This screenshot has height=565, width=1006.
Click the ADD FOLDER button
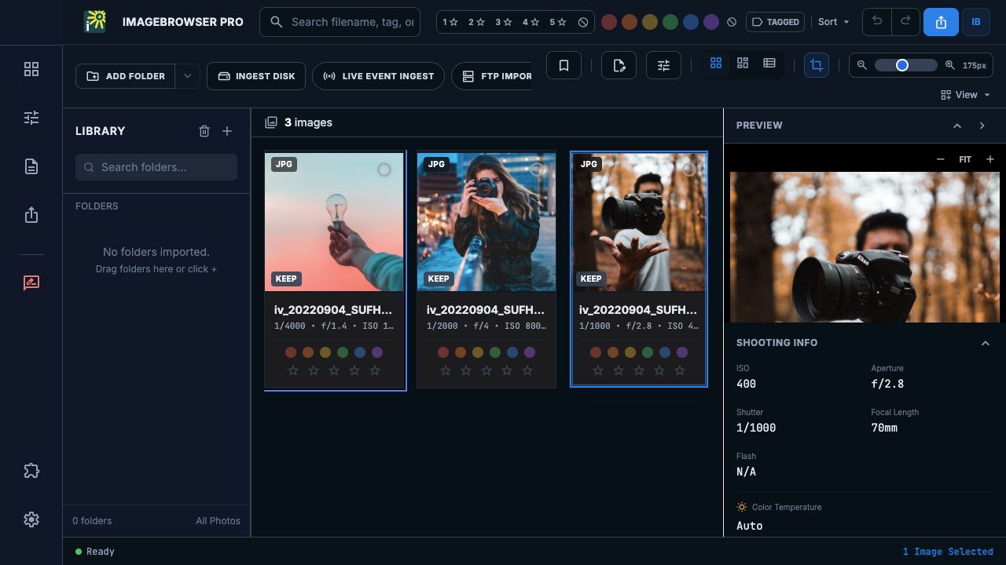(126, 76)
